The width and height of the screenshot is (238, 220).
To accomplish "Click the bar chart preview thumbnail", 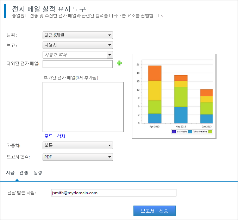I will pyautogui.click(x=174, y=96).
